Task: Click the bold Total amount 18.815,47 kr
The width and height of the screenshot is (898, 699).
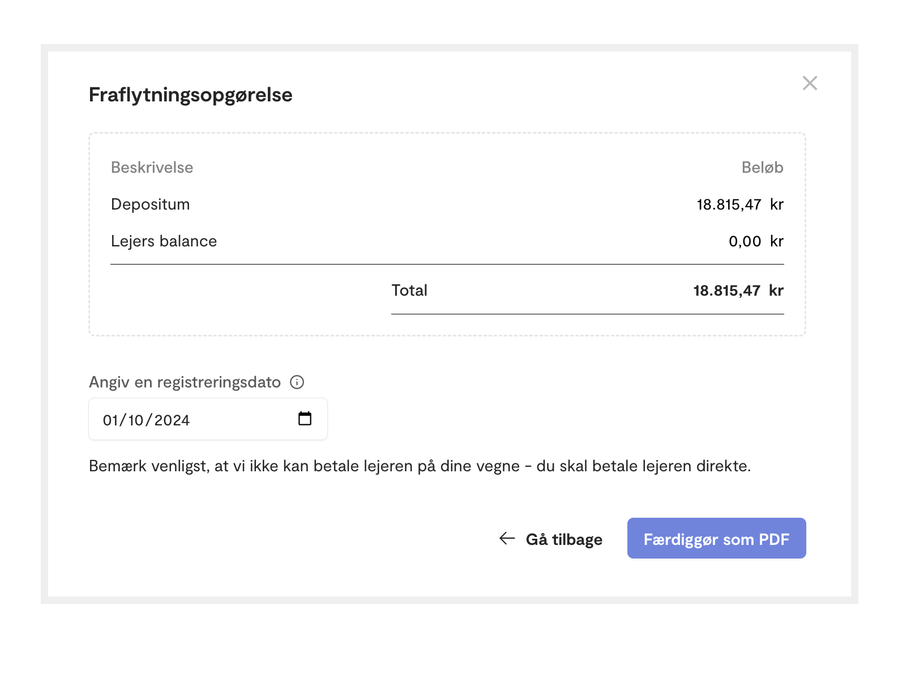Action: 738,291
